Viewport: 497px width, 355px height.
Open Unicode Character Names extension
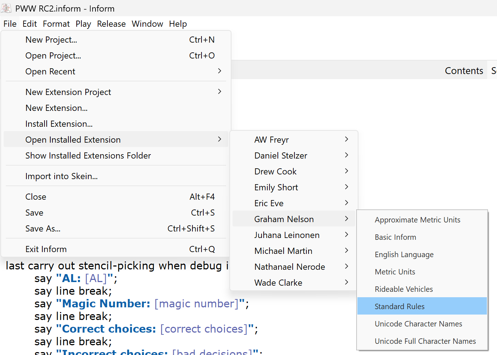pyautogui.click(x=422, y=324)
